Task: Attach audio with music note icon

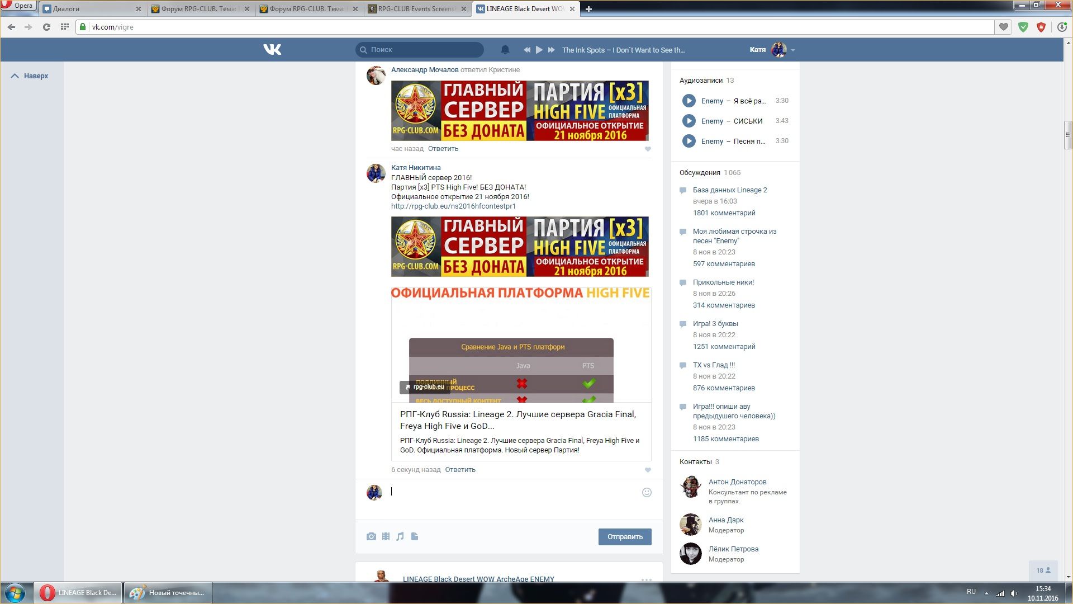Action: point(400,537)
